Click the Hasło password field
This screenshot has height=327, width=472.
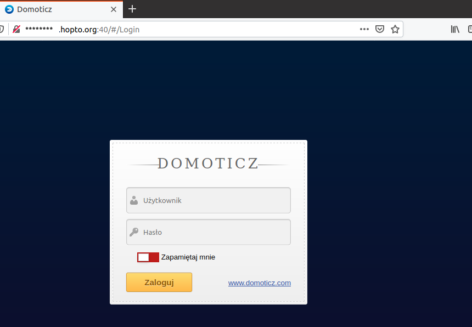(x=209, y=232)
